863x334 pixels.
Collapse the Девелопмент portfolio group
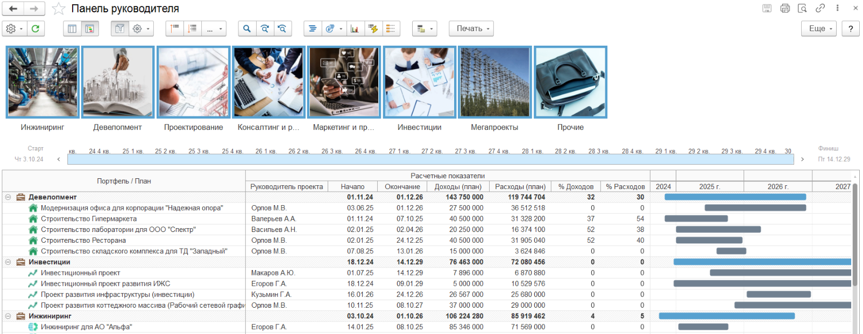click(8, 197)
